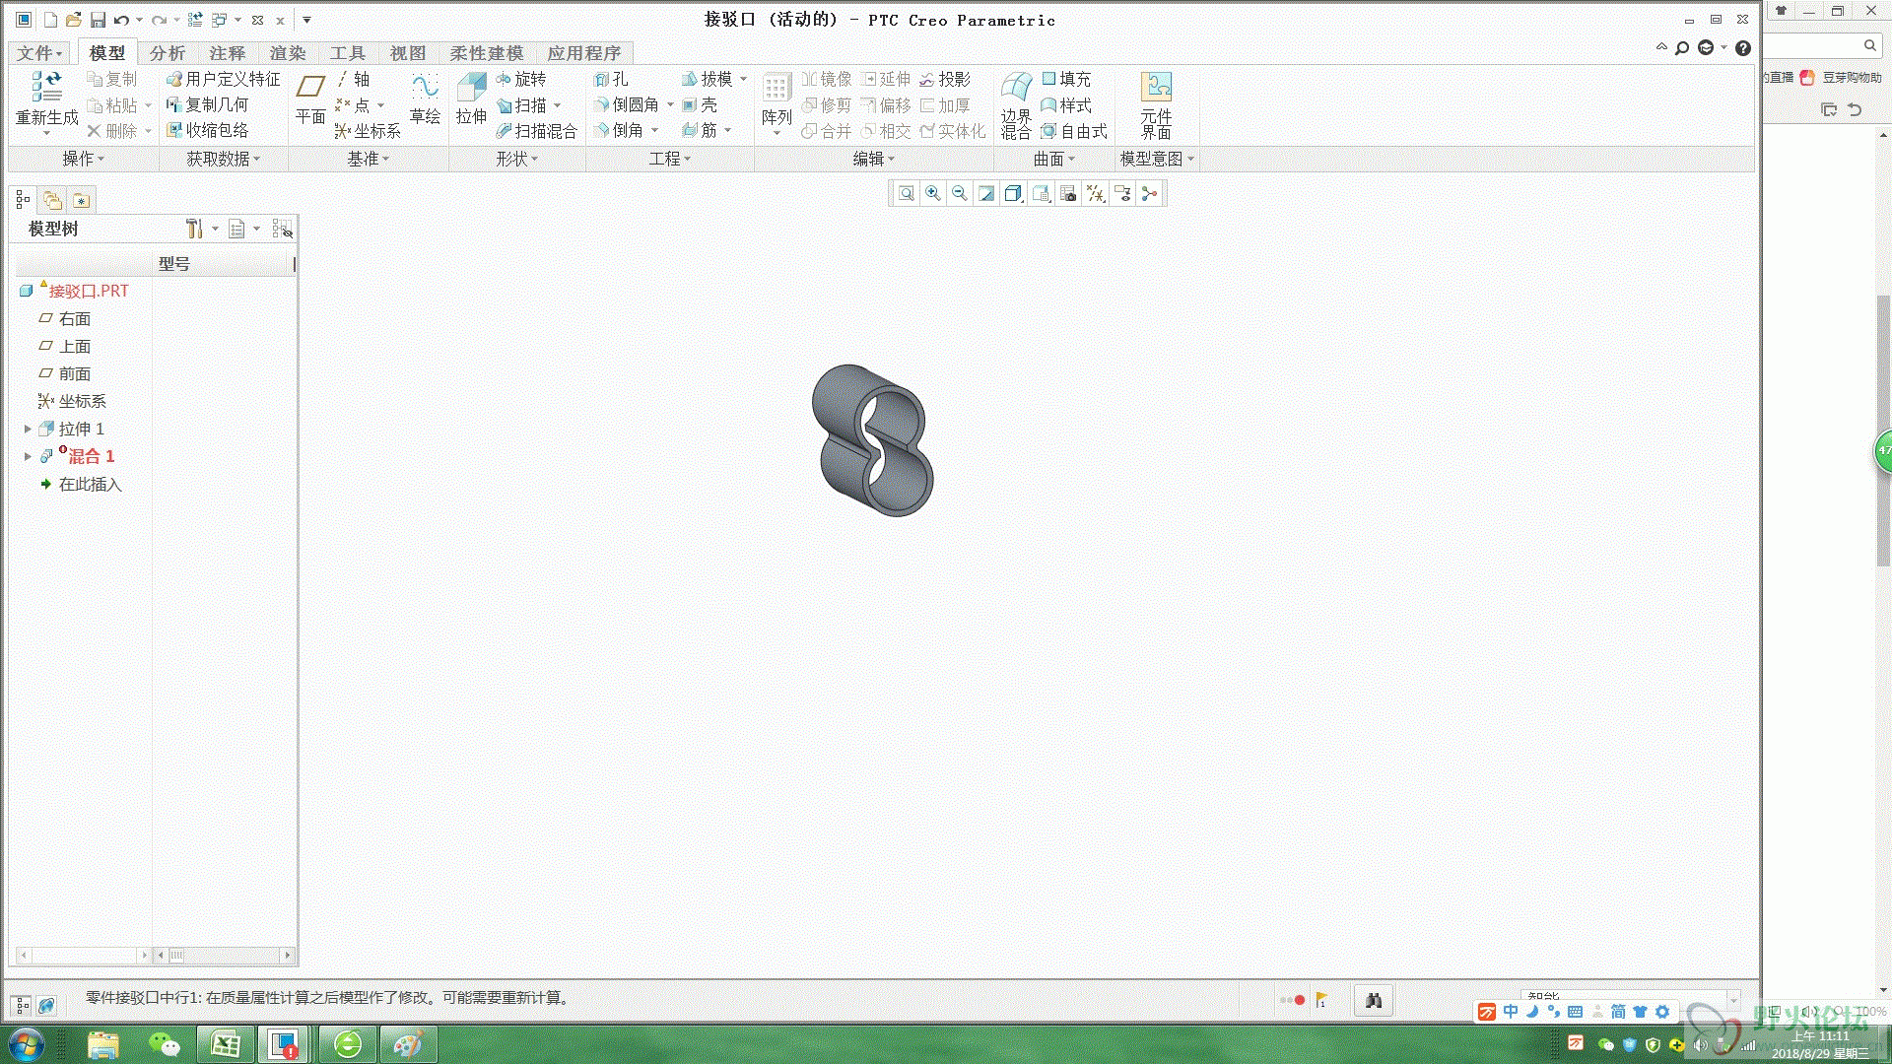Select the 孔 hole tool
Screen dimensions: 1892x1064
[611, 79]
